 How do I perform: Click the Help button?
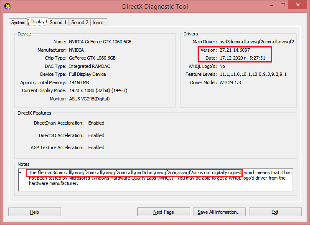35,212
